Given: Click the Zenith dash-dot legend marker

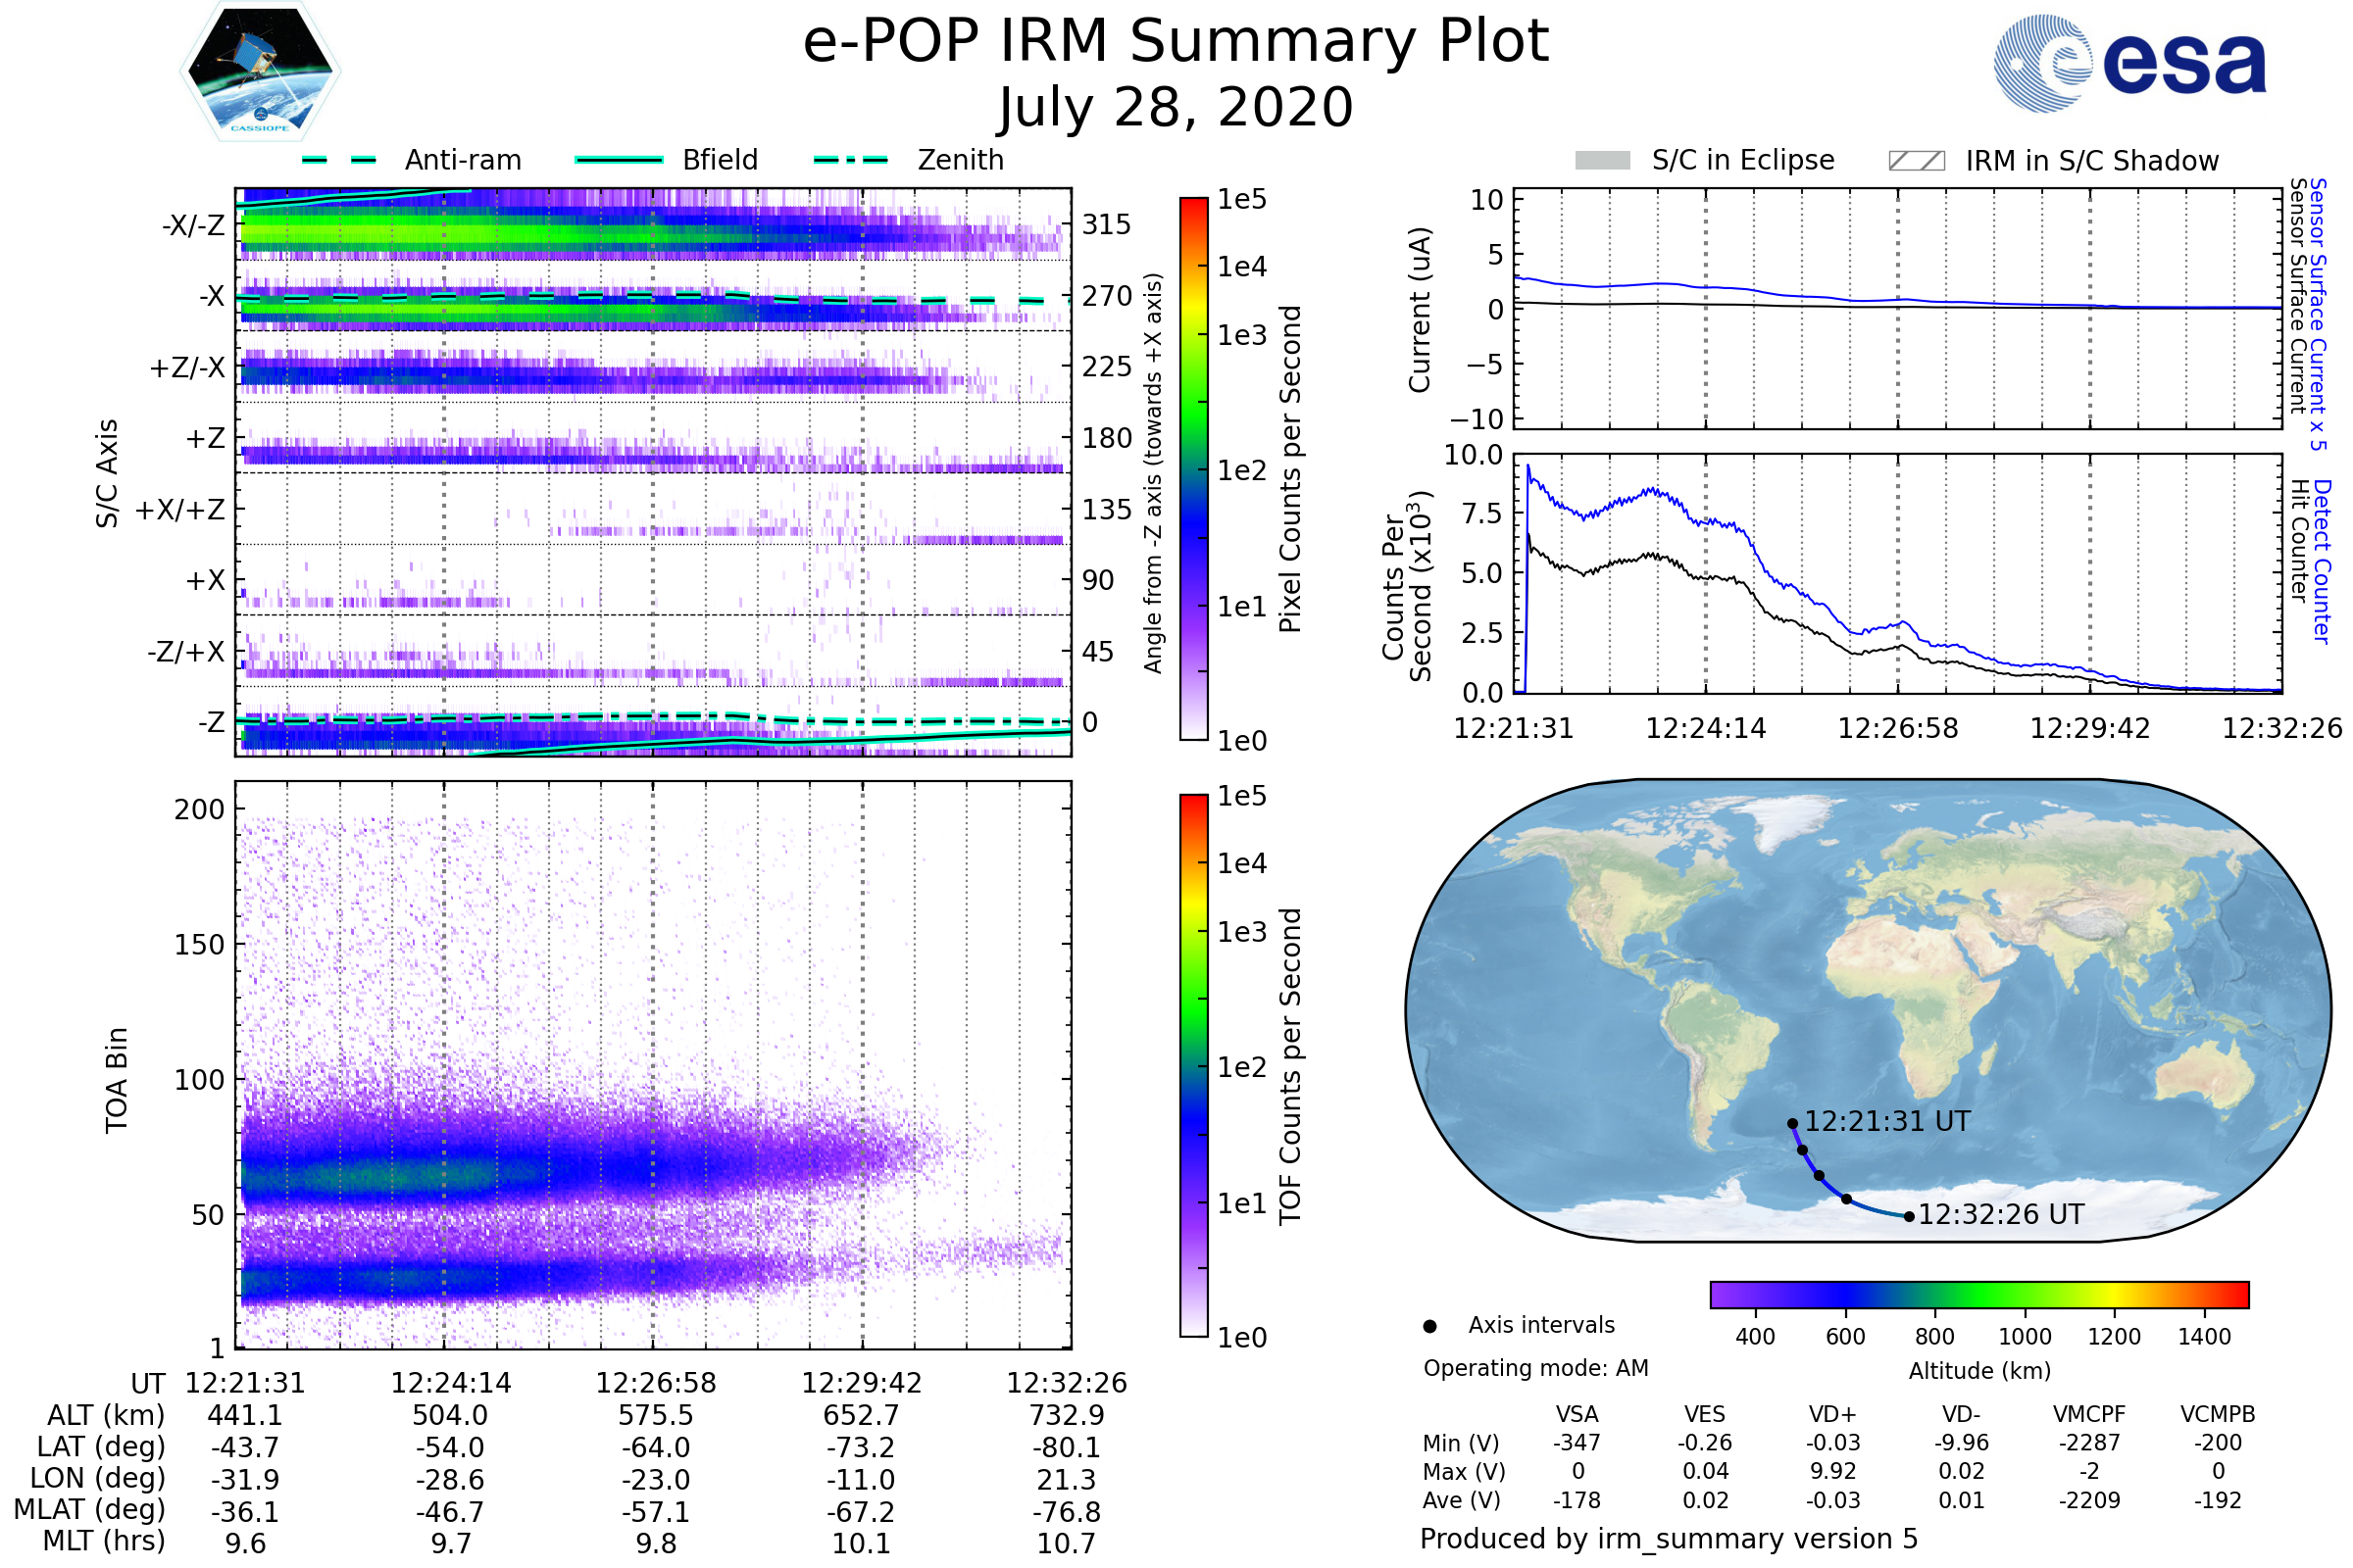Looking at the screenshot, I should click(850, 160).
